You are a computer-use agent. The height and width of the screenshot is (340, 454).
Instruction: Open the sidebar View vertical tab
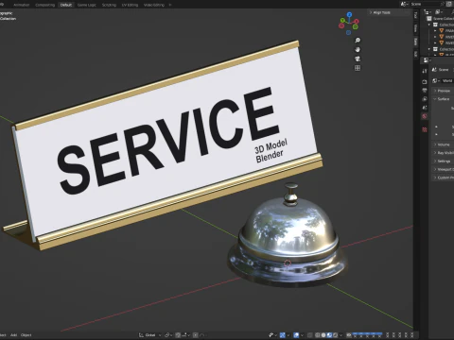[x=415, y=28]
